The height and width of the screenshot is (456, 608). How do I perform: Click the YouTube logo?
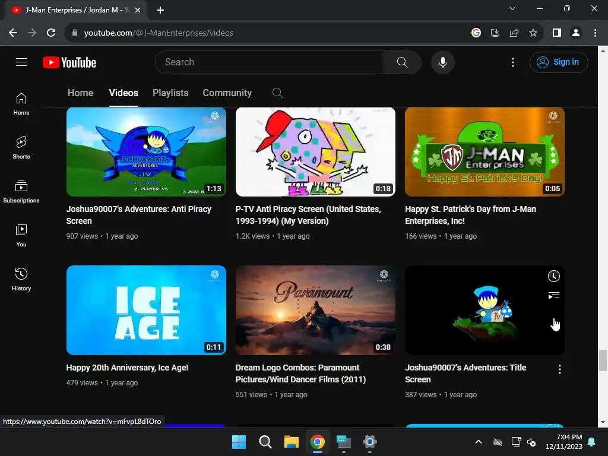(x=69, y=62)
